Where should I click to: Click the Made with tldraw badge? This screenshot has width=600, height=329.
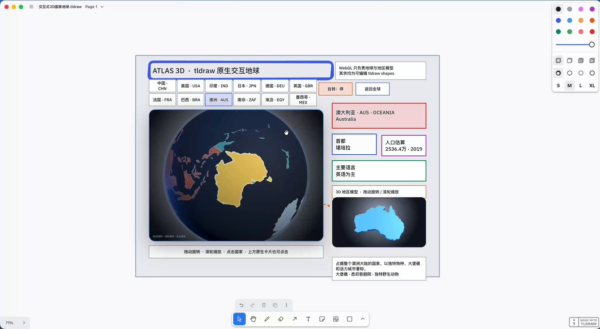pyautogui.click(x=583, y=322)
